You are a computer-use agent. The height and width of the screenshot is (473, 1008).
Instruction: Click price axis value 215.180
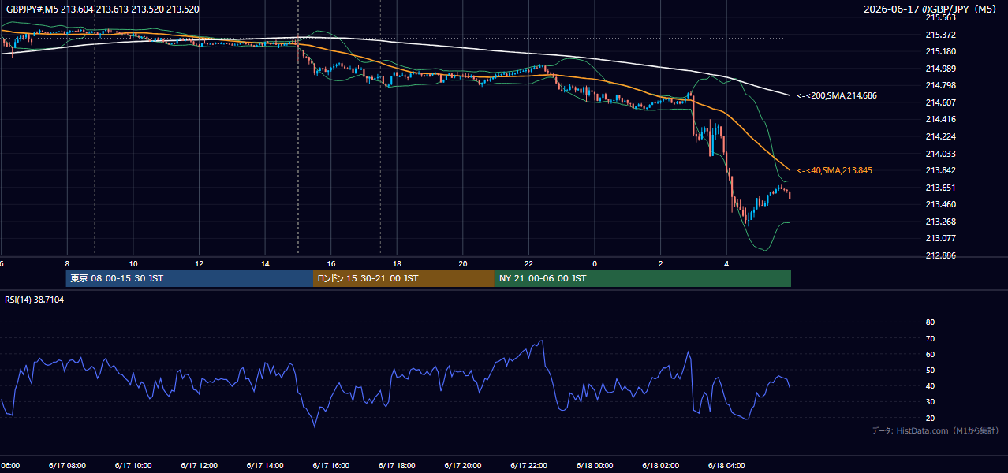coord(940,51)
